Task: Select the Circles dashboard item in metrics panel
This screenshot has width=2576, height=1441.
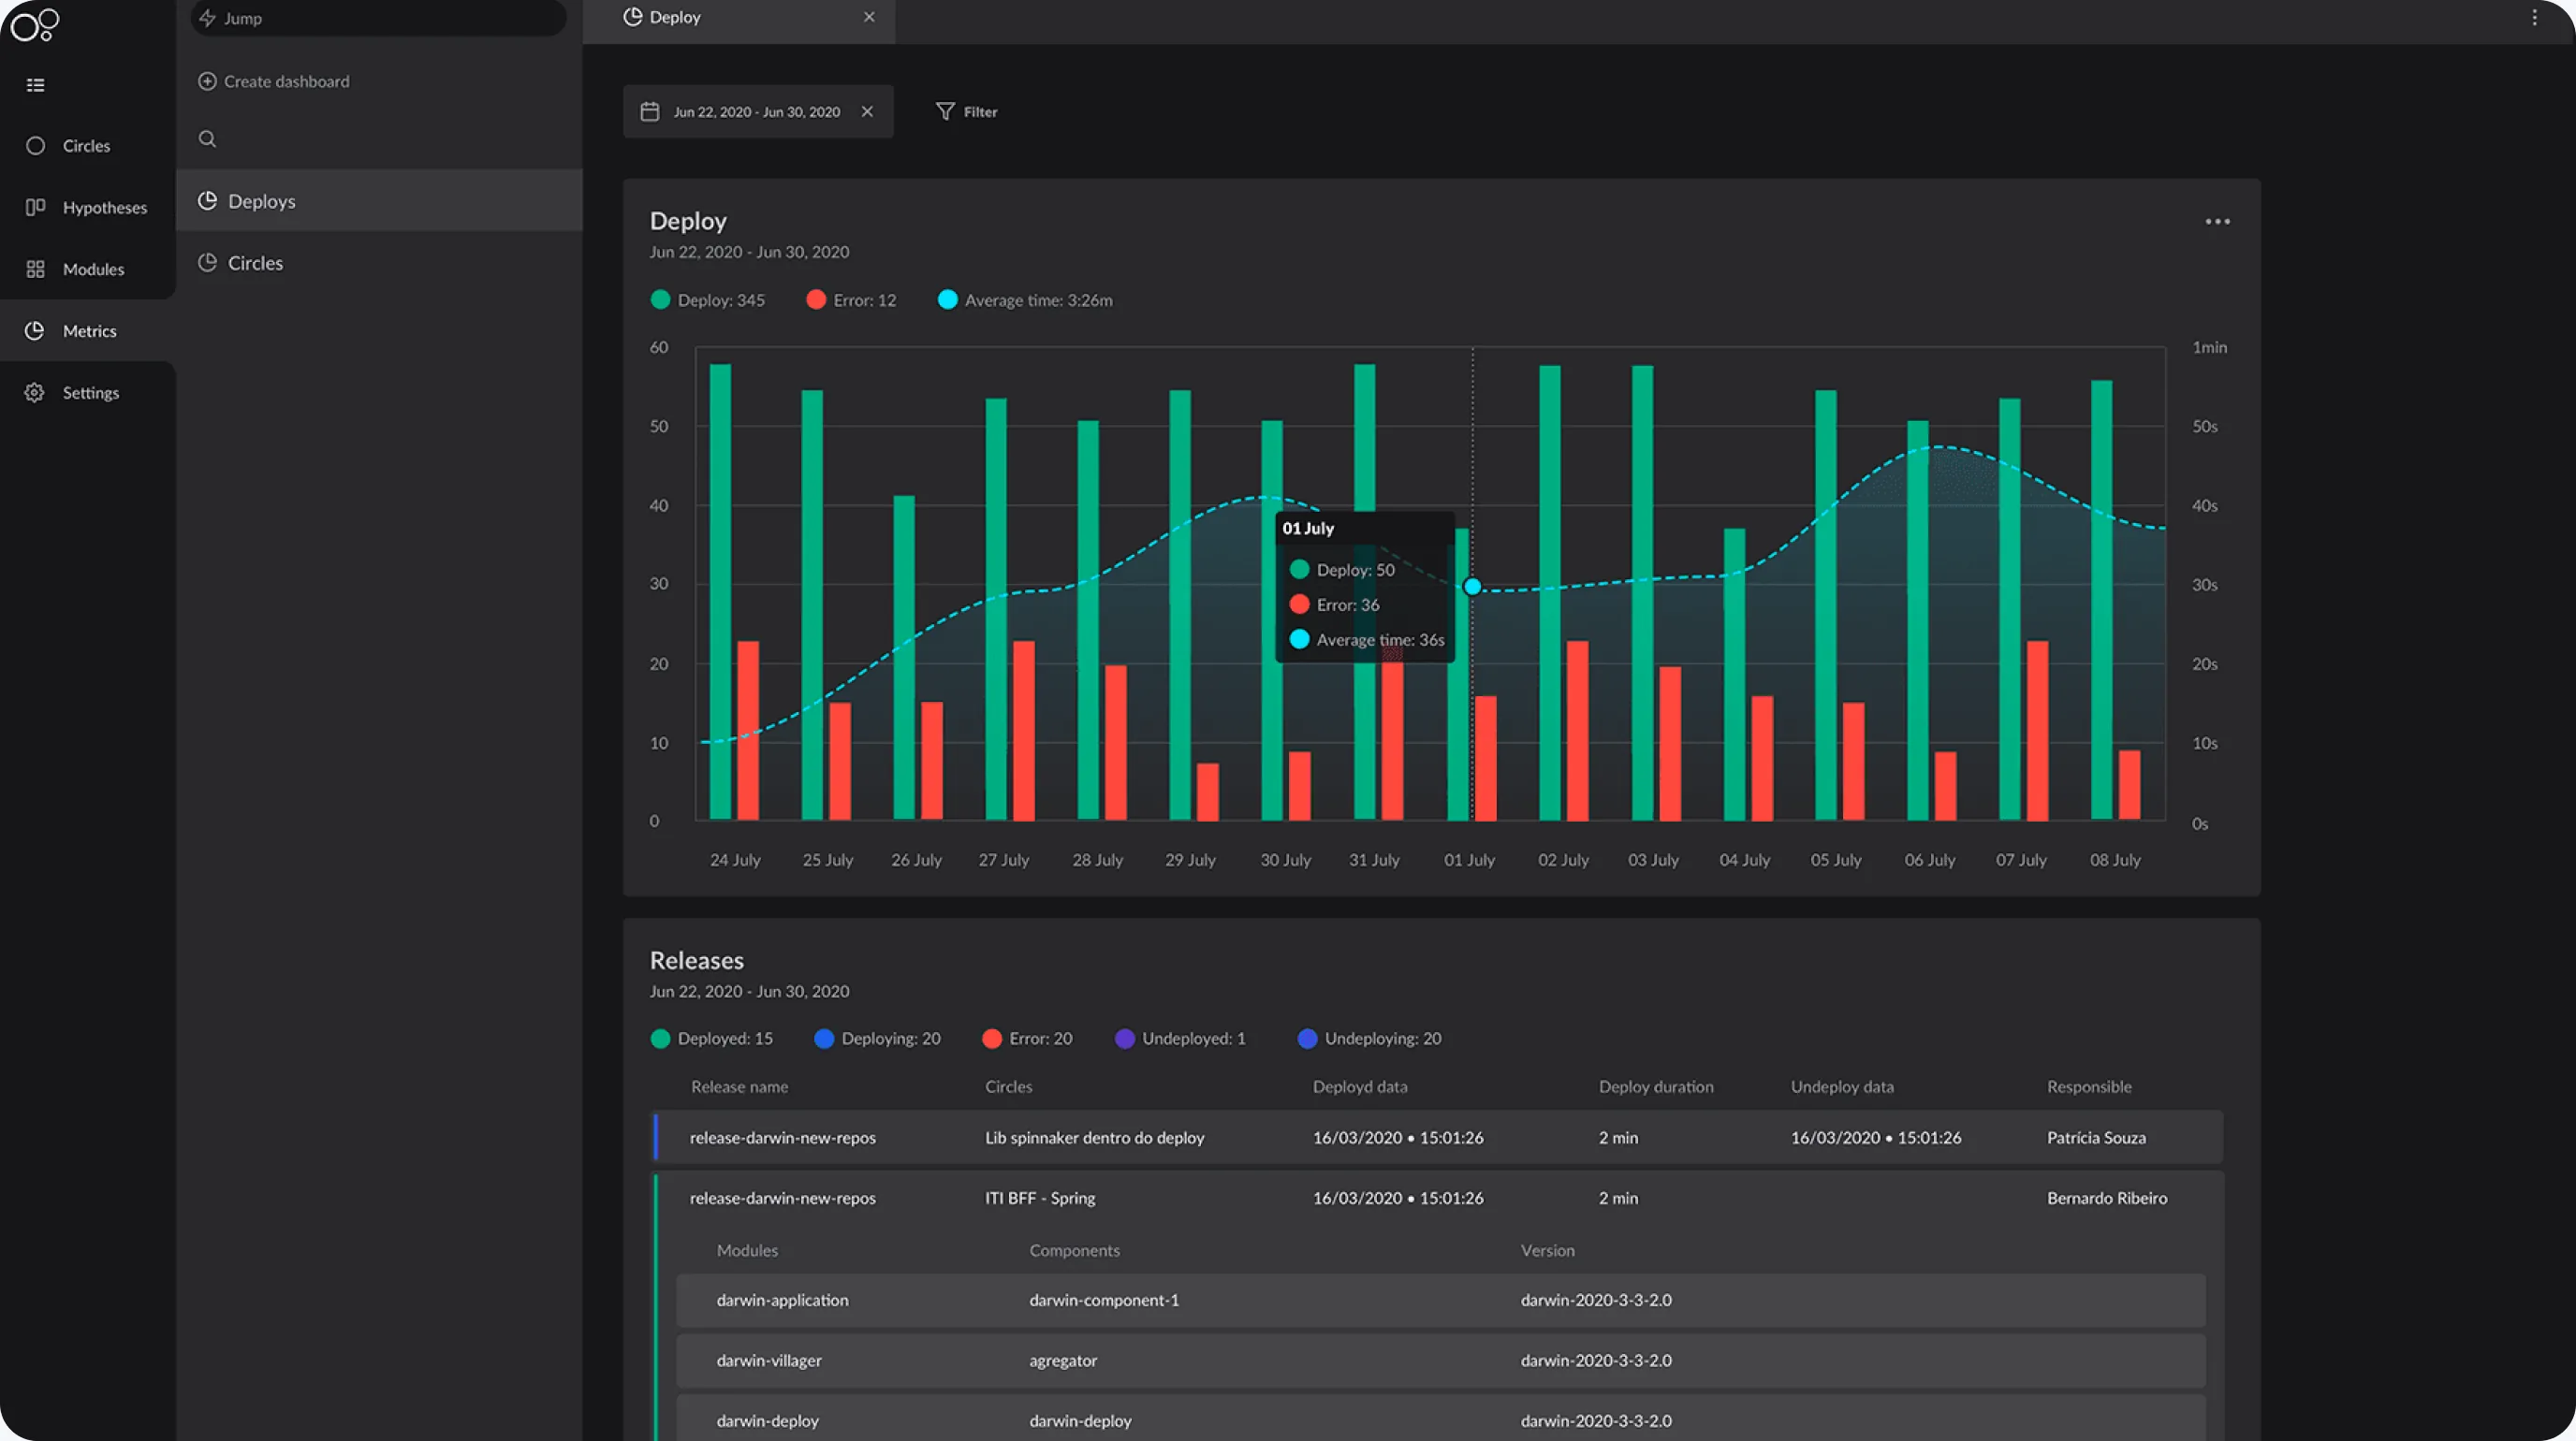Action: pyautogui.click(x=379, y=263)
